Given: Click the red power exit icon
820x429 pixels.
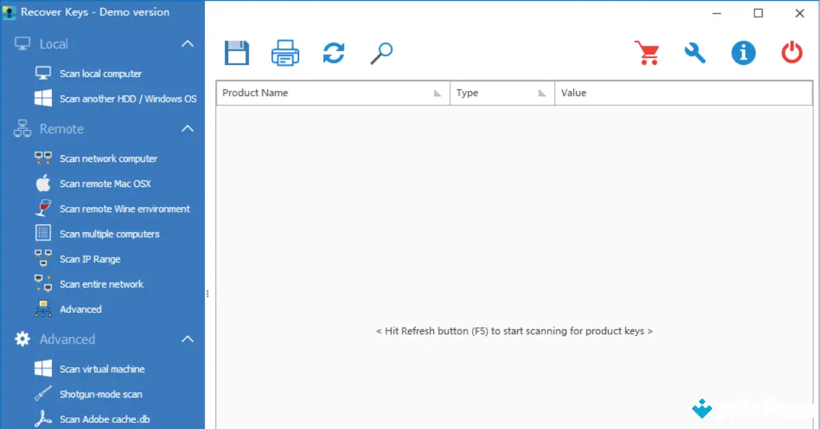Looking at the screenshot, I should [x=791, y=53].
